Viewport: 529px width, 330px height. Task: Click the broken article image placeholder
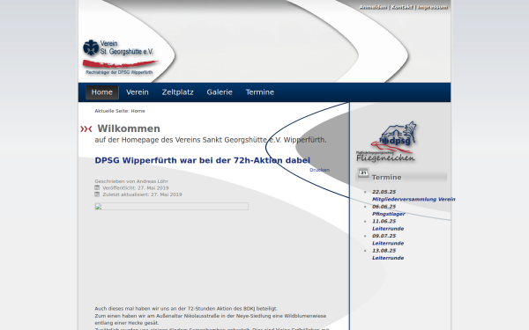point(171,207)
